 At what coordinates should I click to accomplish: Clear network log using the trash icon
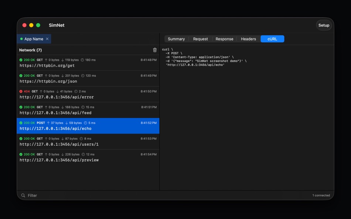(x=155, y=50)
